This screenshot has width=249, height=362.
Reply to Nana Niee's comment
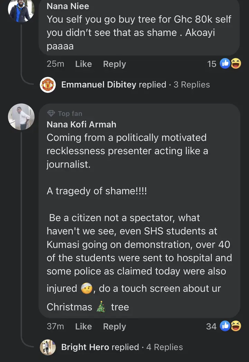114,64
